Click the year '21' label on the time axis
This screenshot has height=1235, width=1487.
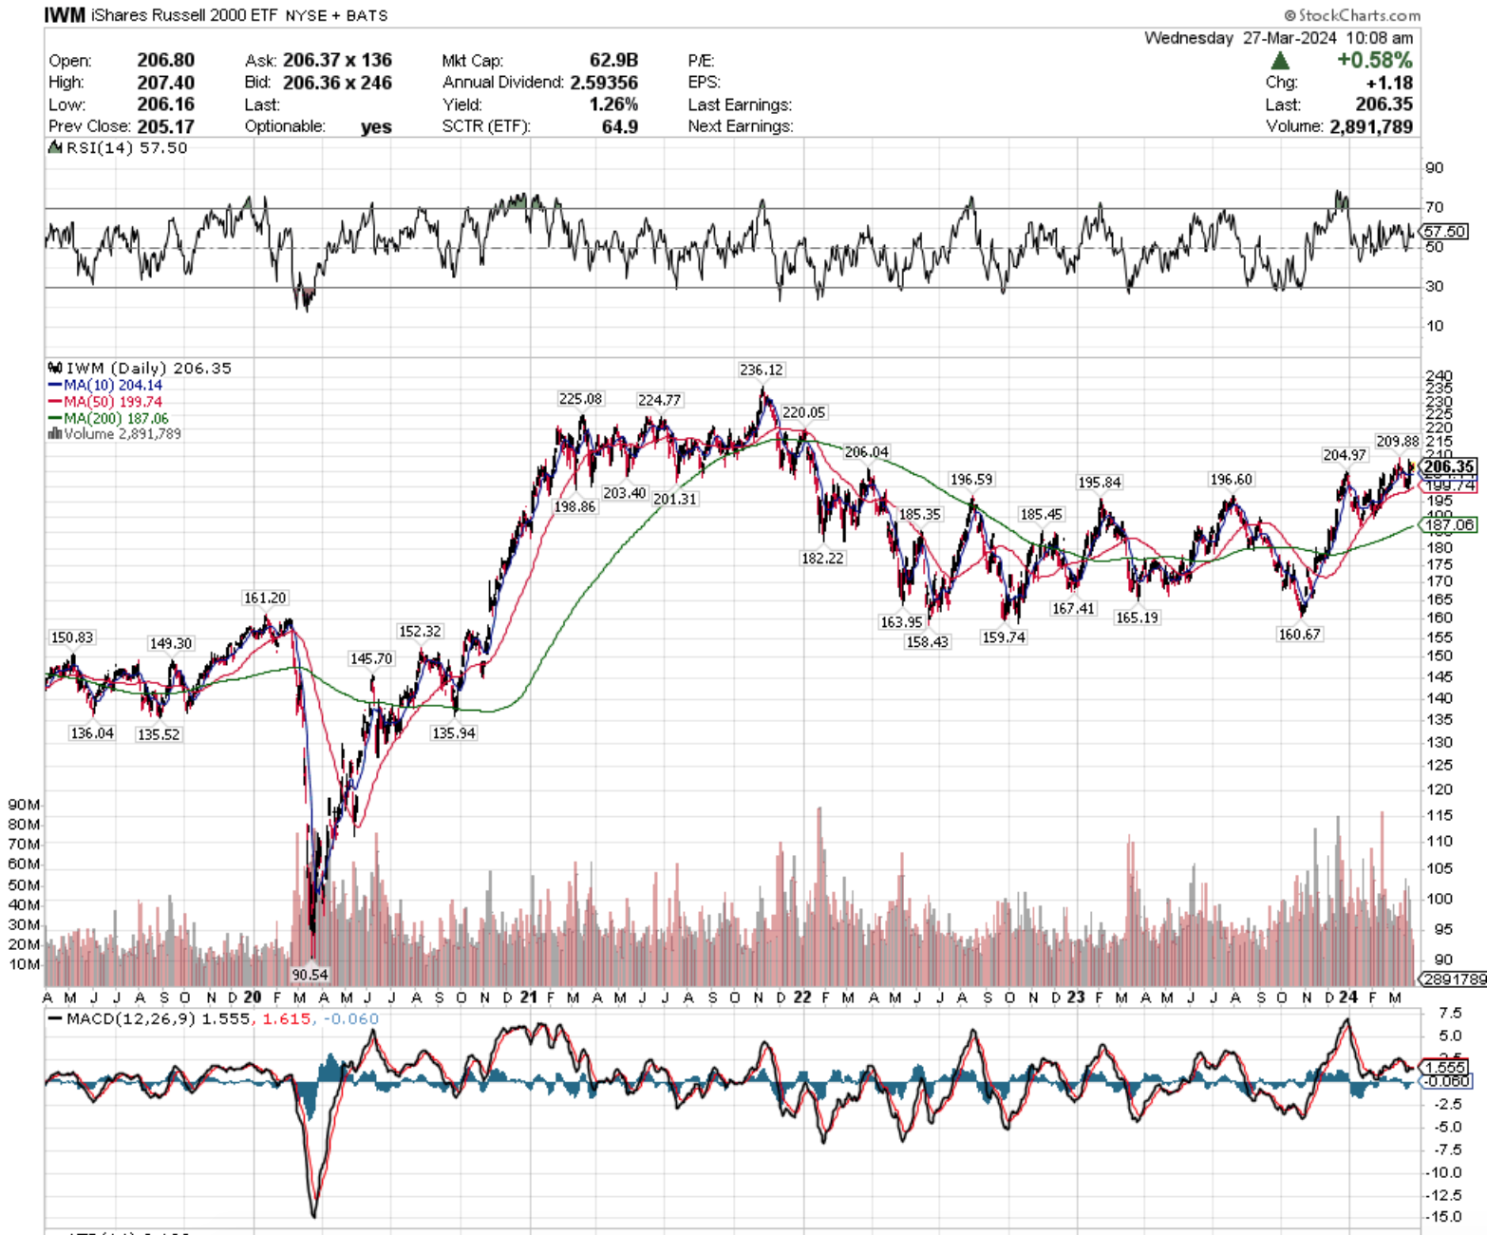[529, 997]
